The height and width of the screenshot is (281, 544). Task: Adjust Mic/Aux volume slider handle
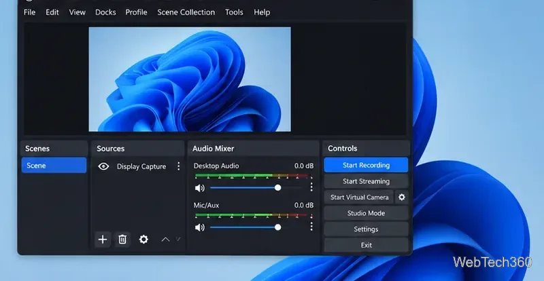[x=277, y=227]
